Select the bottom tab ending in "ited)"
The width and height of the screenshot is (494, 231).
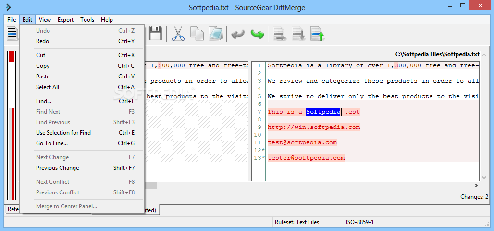(152, 209)
